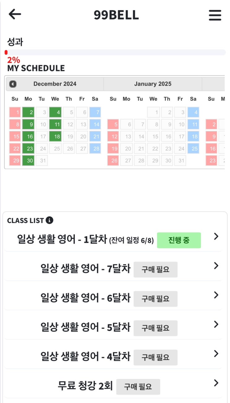Viewport: 230px width, 403px height.
Task: Open the 4달차 class arrow
Action: click(216, 354)
